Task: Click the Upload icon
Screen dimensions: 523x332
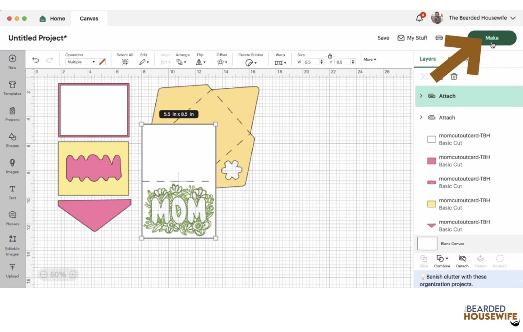Action: [x=12, y=269]
